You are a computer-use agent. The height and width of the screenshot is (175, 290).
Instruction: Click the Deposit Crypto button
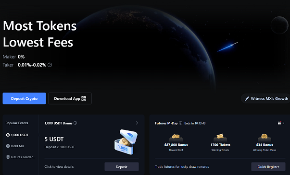[x=24, y=98]
